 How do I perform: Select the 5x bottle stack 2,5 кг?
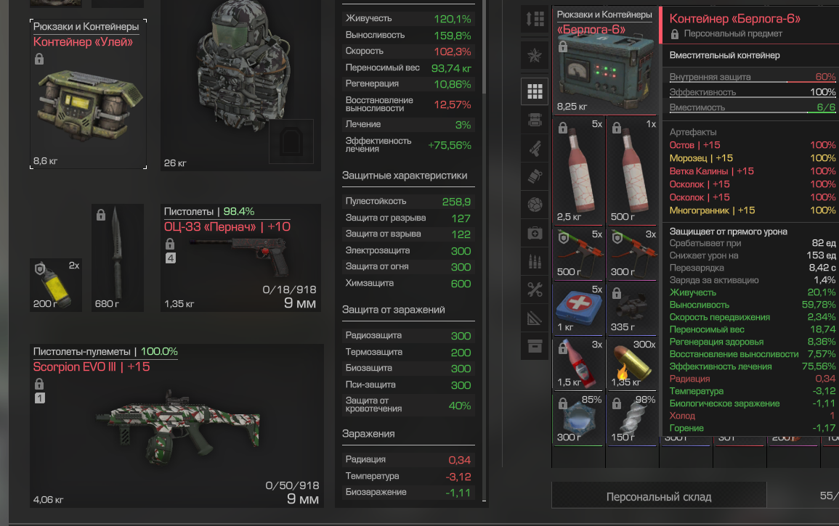[x=578, y=170]
